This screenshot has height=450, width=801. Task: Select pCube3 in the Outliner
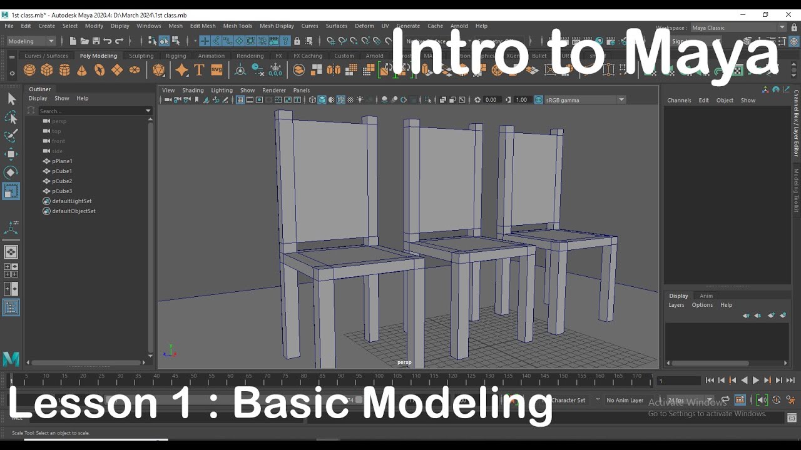point(62,191)
